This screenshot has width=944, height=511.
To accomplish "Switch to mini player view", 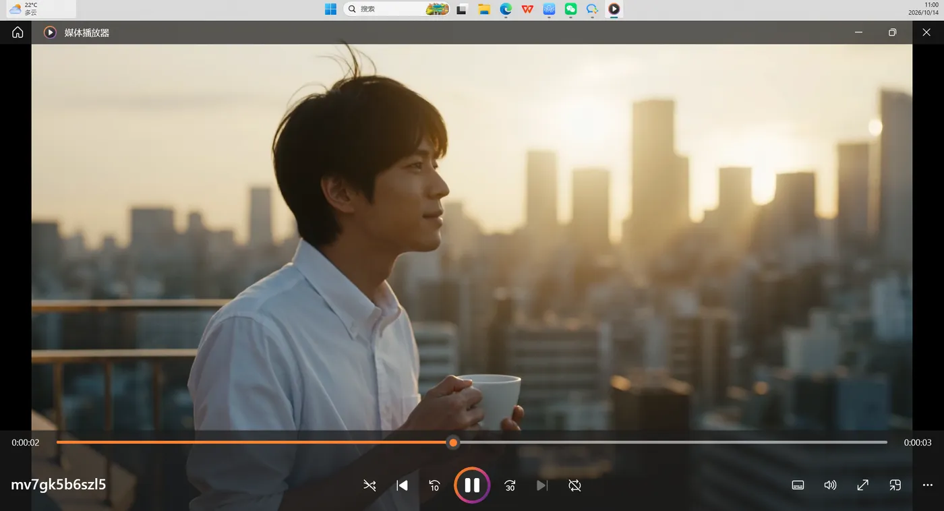I will 895,485.
